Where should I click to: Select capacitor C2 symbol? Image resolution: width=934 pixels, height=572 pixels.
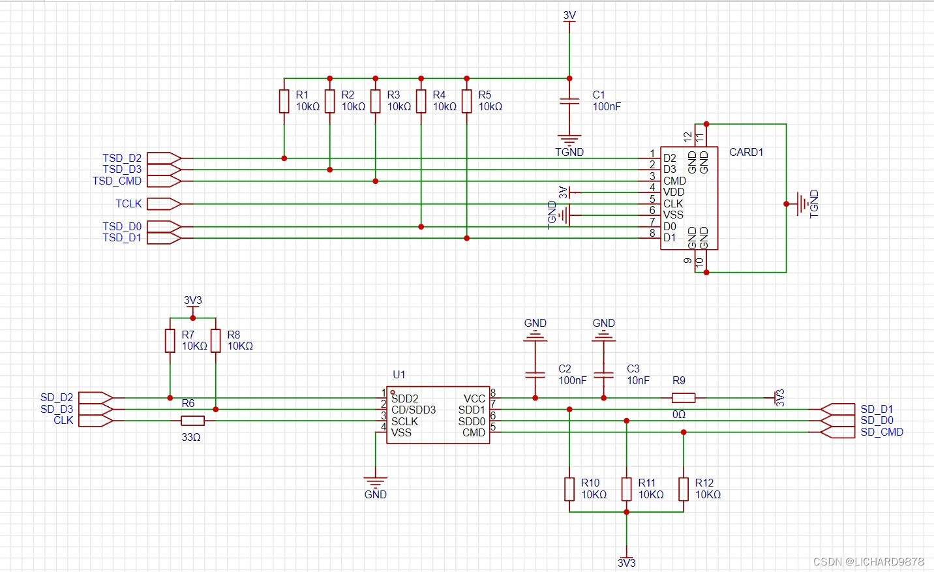pos(535,375)
